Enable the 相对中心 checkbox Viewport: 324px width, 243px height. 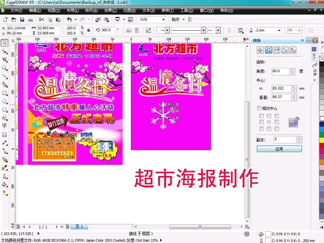(x=259, y=108)
